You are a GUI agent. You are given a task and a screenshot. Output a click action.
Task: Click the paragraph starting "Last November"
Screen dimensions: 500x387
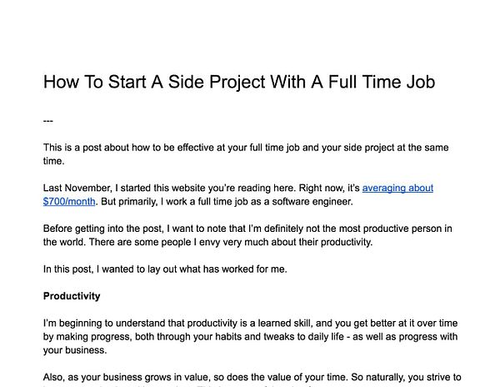pos(200,188)
